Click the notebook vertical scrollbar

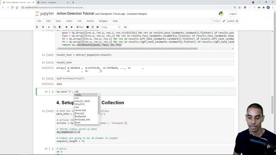pos(272,105)
